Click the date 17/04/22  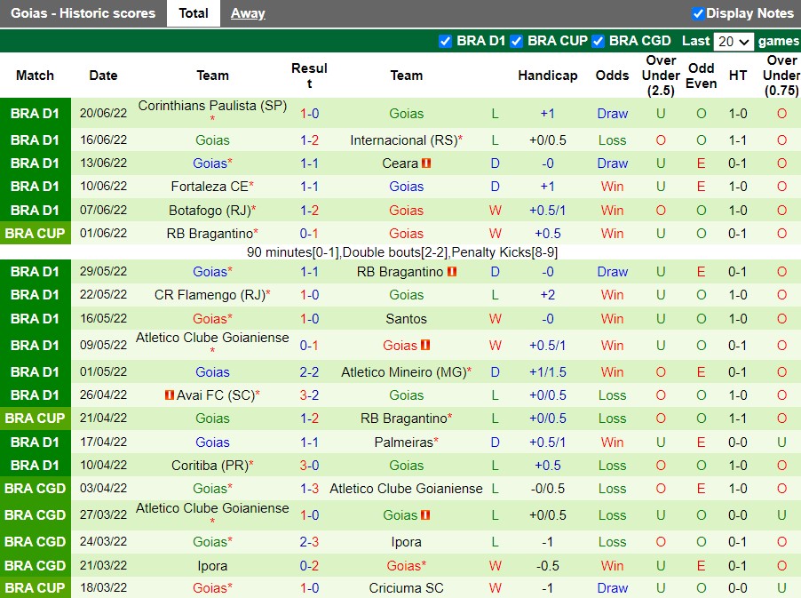point(103,443)
